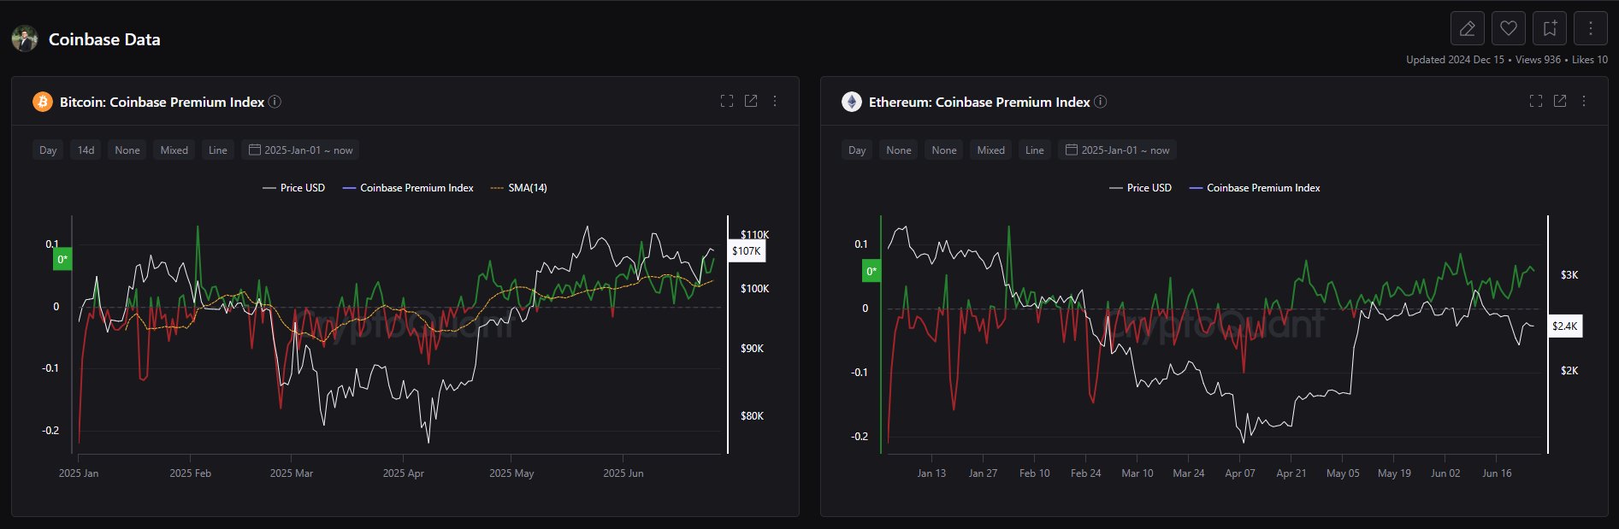Bookmark this dashboard with the add-bookmark icon
The width and height of the screenshot is (1619, 529).
click(1549, 29)
